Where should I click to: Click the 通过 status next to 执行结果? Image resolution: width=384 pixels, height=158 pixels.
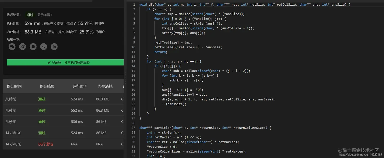(x=30, y=15)
